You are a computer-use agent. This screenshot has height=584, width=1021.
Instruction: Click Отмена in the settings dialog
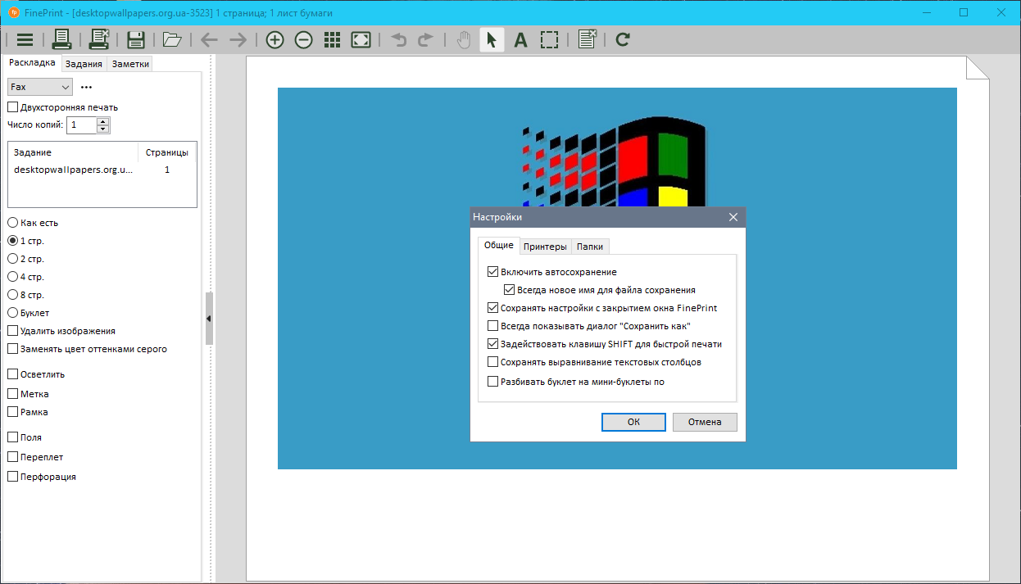pyautogui.click(x=705, y=422)
